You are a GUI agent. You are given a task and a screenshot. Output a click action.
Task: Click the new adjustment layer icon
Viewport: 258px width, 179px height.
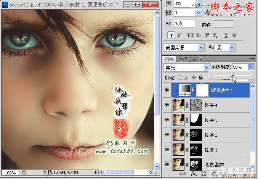point(214,174)
